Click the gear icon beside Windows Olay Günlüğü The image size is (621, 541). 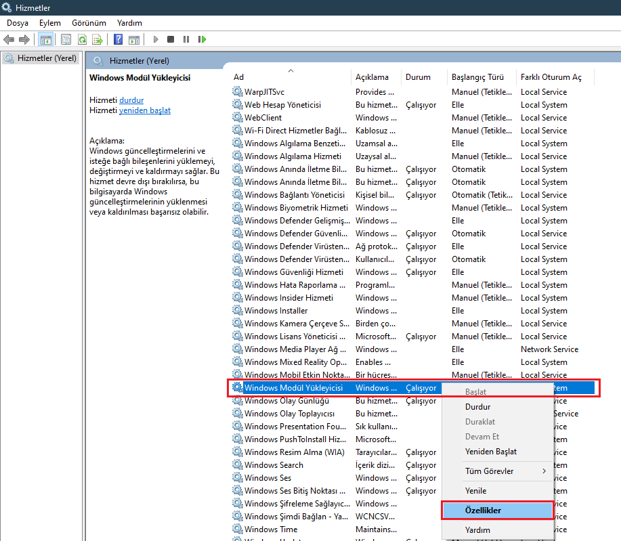pyautogui.click(x=238, y=400)
